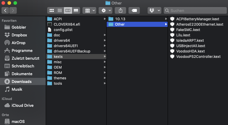The height and width of the screenshot is (125, 228).
Task: Click the misc folder icon
Action: pyautogui.click(x=50, y=62)
